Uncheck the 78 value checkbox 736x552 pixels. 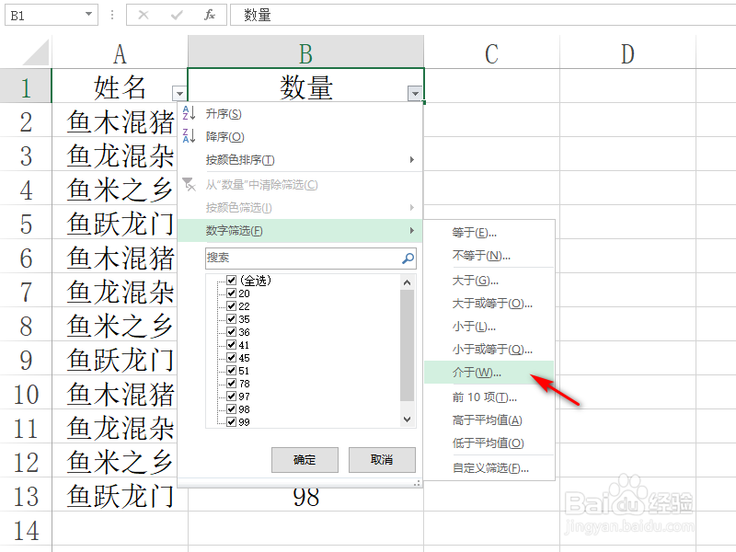coord(231,384)
